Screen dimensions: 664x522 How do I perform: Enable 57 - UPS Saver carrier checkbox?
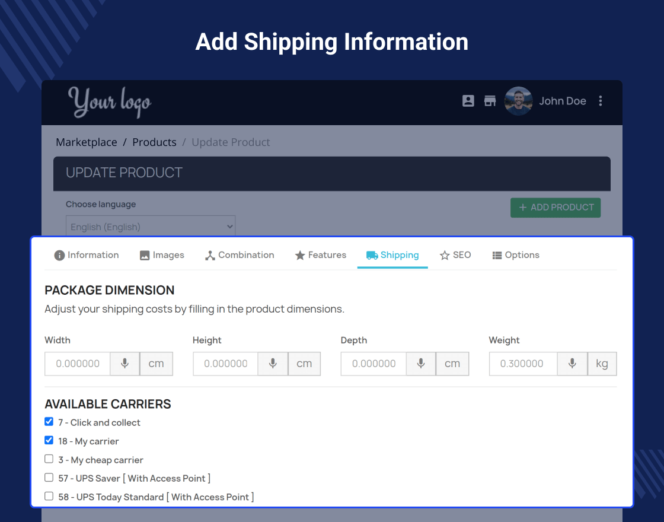tap(49, 478)
